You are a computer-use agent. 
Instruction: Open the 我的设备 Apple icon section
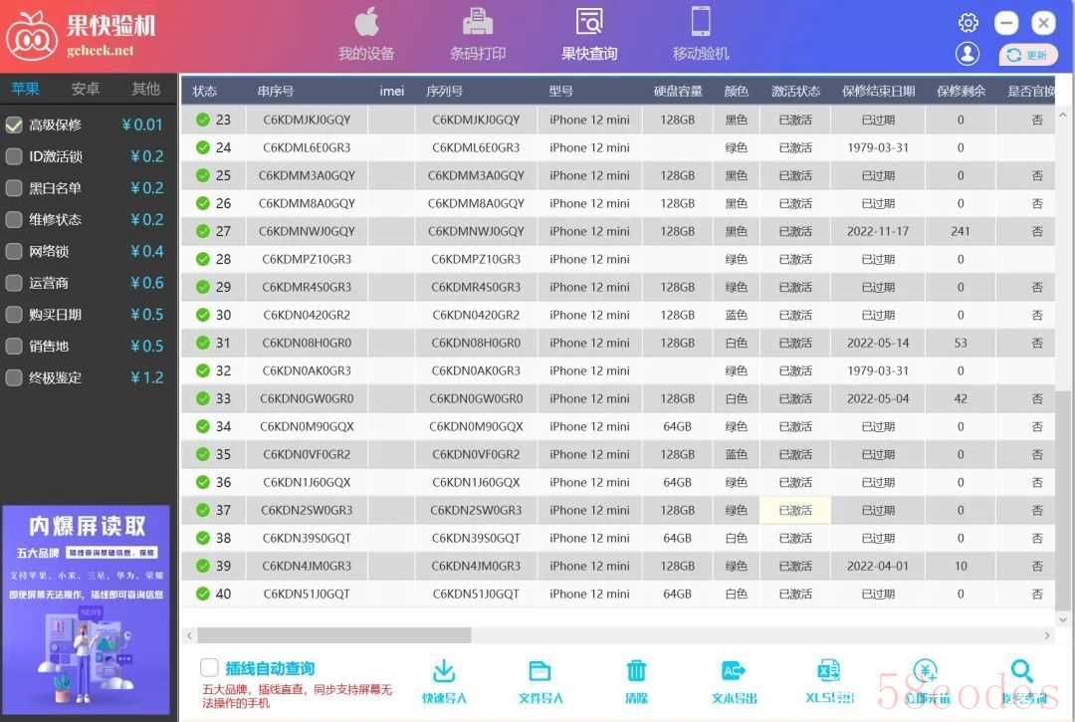pyautogui.click(x=366, y=34)
